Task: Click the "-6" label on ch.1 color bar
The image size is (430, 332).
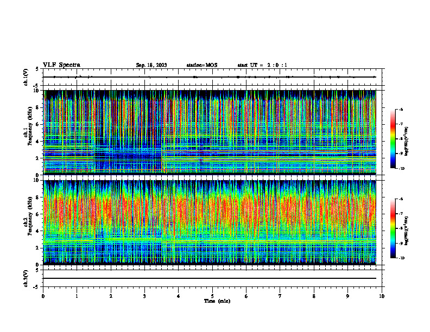Action: pos(401,109)
